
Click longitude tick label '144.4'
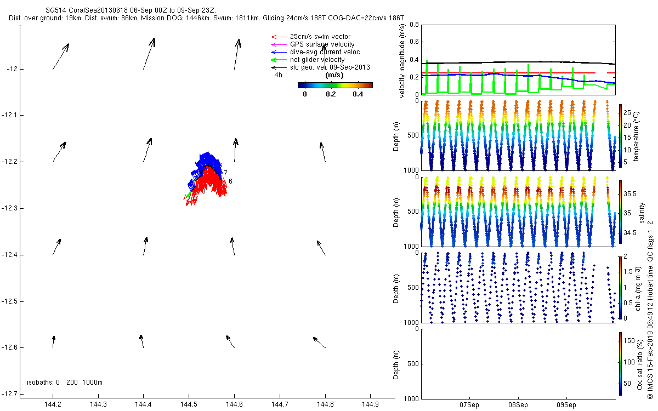[144, 405]
